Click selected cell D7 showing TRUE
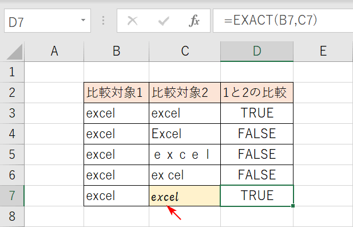The height and width of the screenshot is (227, 353). tap(257, 196)
